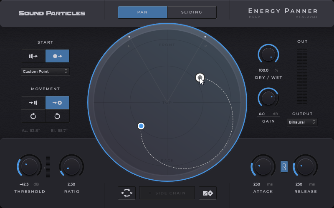The width and height of the screenshot is (334, 208).
Task: Choose the counterclockwise rotation movement icon
Action: [57, 116]
